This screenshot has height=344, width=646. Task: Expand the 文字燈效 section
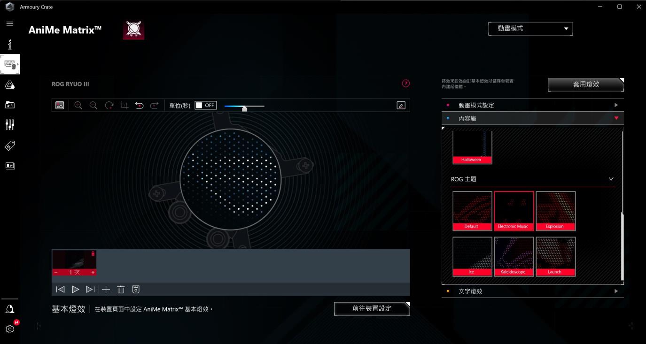tap(533, 291)
